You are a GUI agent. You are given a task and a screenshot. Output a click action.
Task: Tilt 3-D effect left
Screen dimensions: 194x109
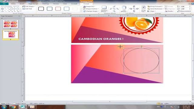pyautogui.click(x=131, y=9)
